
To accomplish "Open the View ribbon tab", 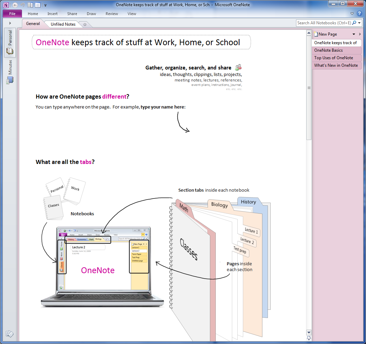I will click(x=132, y=14).
